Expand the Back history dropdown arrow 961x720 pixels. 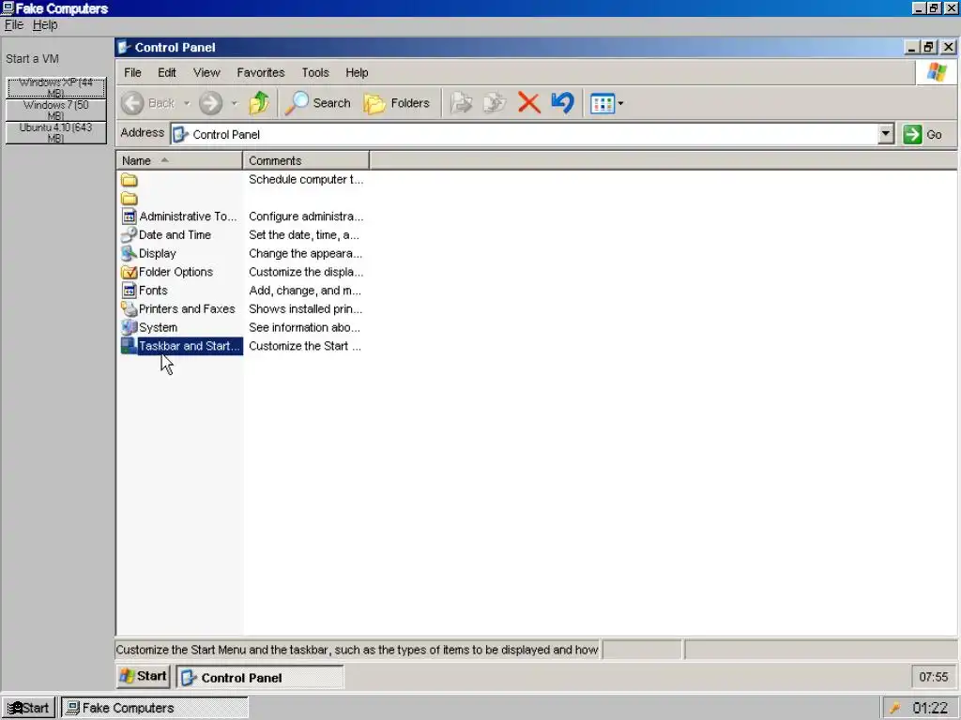point(187,103)
